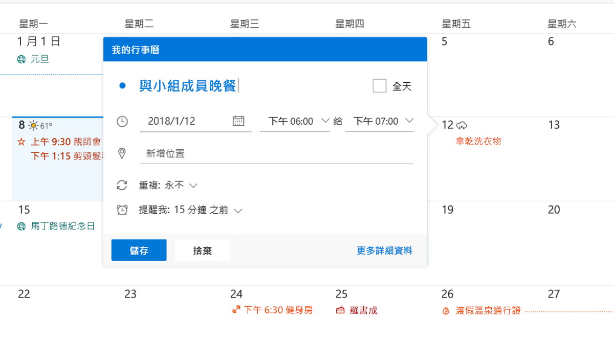Click the 星期六 column header
The image size is (614, 345).
coord(562,24)
